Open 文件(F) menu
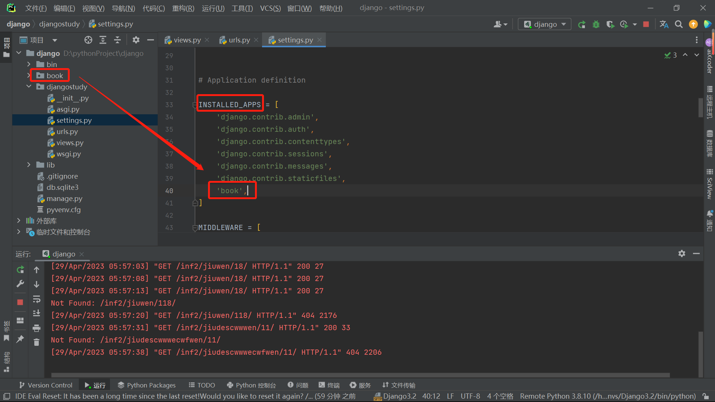Viewport: 715px width, 402px height. pyautogui.click(x=36, y=8)
